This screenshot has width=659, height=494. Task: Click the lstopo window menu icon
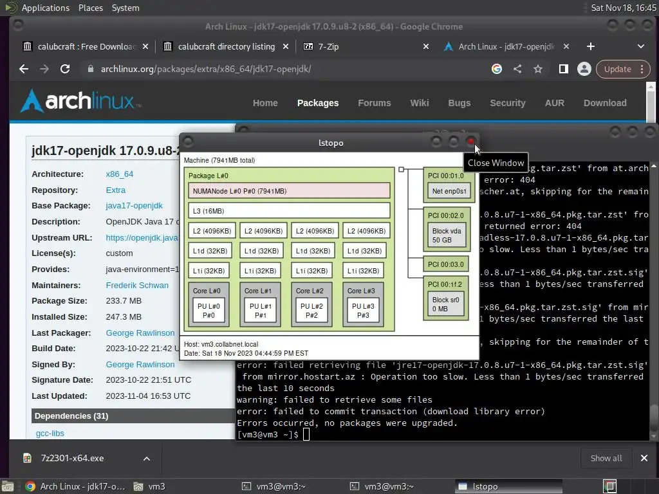coord(188,142)
